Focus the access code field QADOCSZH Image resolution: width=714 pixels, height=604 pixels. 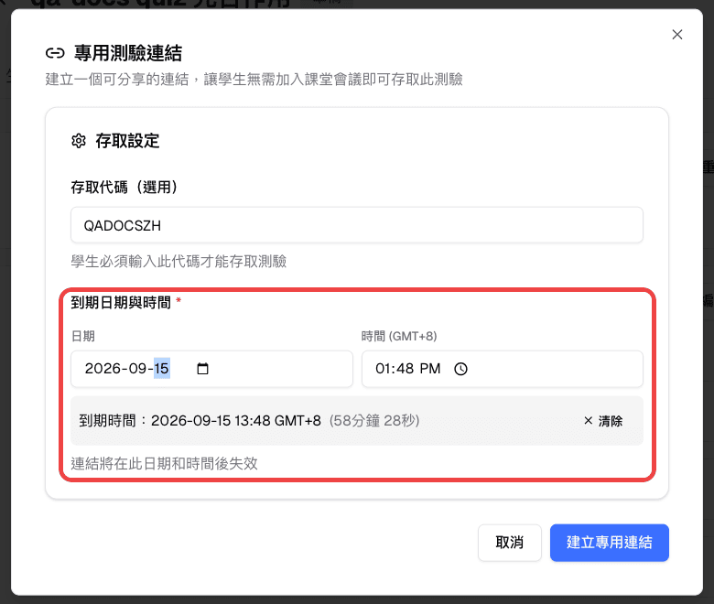tap(357, 225)
